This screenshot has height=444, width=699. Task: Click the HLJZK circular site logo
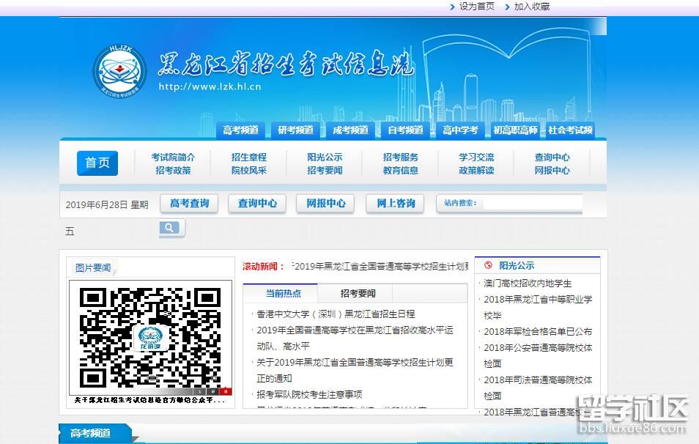(x=119, y=72)
